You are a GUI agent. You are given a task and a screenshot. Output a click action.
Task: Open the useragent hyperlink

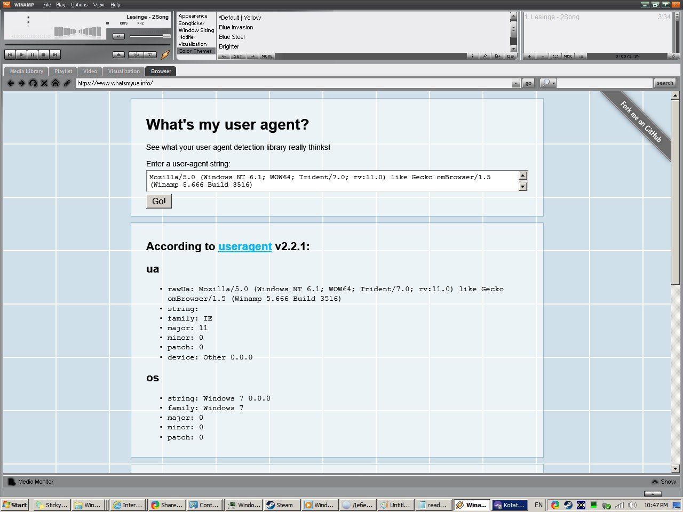pos(245,246)
